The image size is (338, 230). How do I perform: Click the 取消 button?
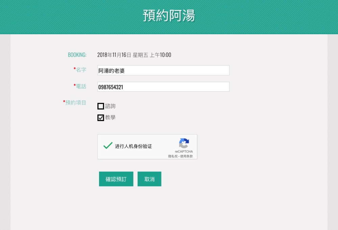click(x=149, y=179)
